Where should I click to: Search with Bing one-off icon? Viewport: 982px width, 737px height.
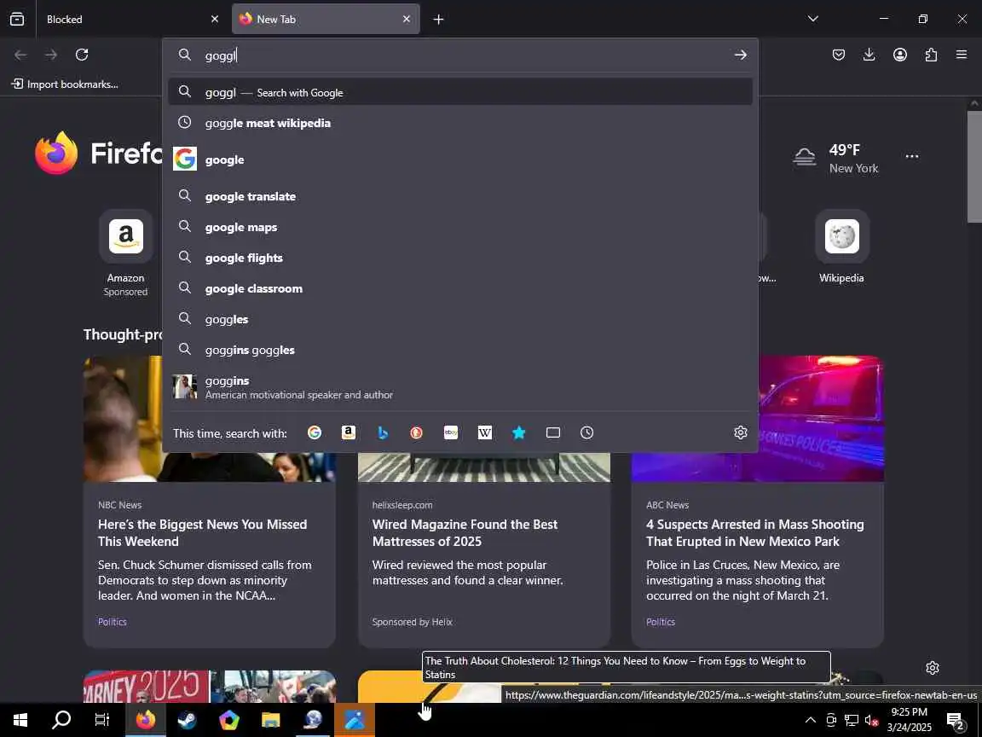[x=383, y=432]
